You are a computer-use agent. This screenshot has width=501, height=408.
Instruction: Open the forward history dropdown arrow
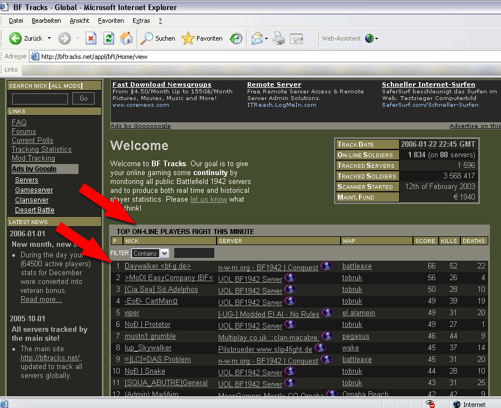pos(77,38)
